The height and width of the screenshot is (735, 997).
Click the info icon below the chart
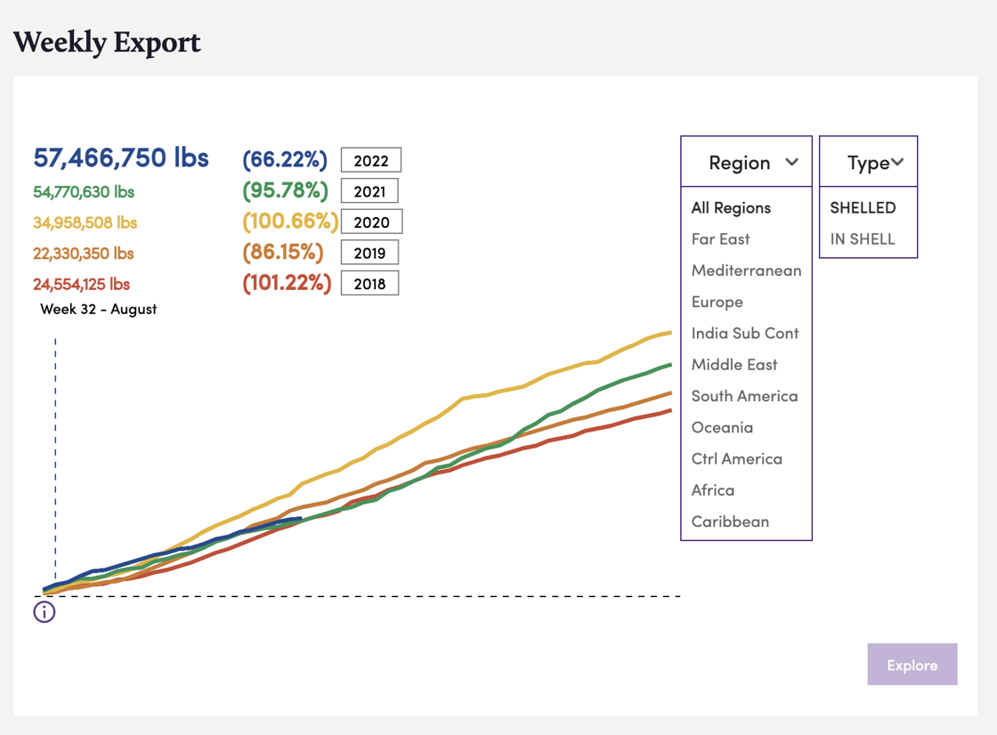click(45, 612)
